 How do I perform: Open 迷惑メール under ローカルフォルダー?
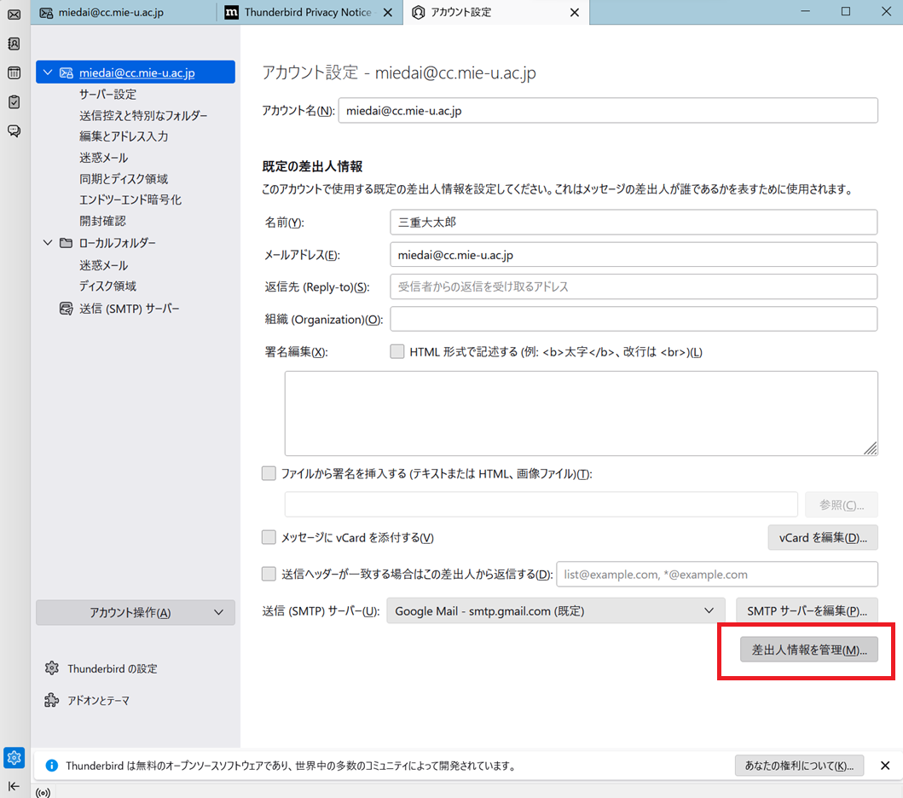tap(104, 265)
